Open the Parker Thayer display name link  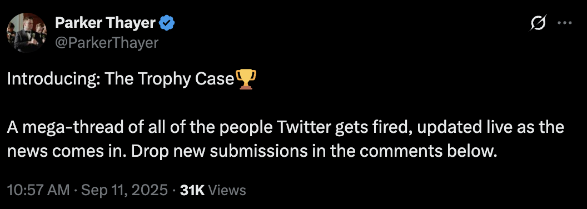(105, 23)
